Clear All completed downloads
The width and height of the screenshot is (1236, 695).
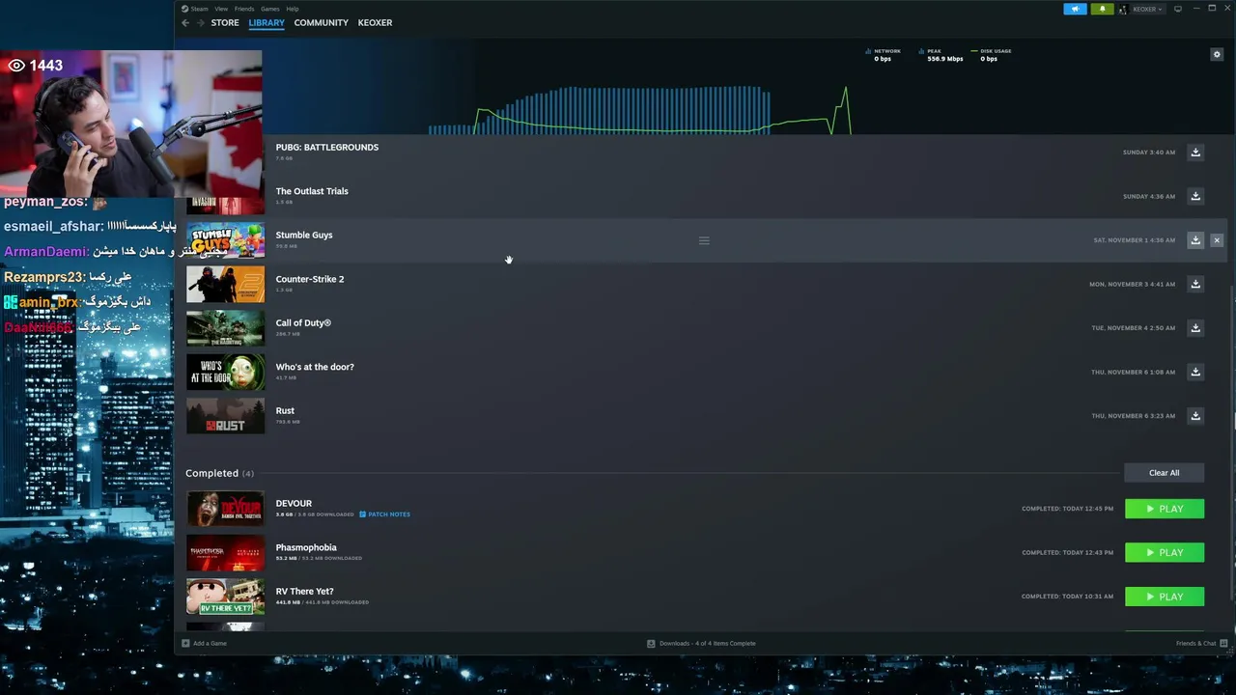[1164, 473]
